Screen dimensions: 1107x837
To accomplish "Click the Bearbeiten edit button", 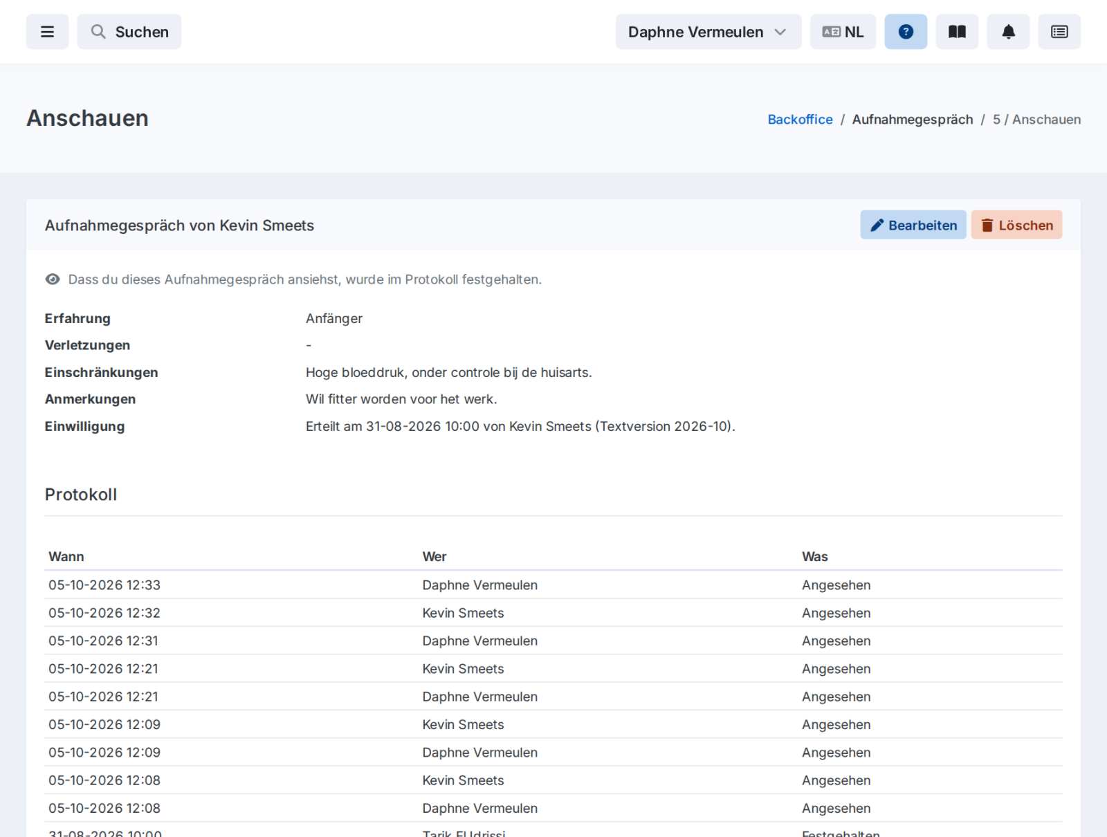I will (x=913, y=225).
